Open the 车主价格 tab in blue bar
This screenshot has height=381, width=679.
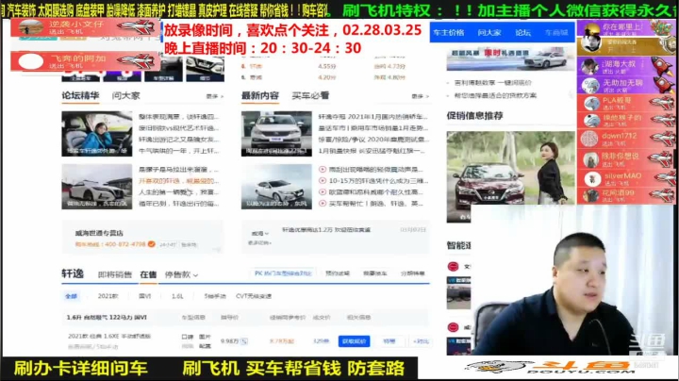(449, 32)
